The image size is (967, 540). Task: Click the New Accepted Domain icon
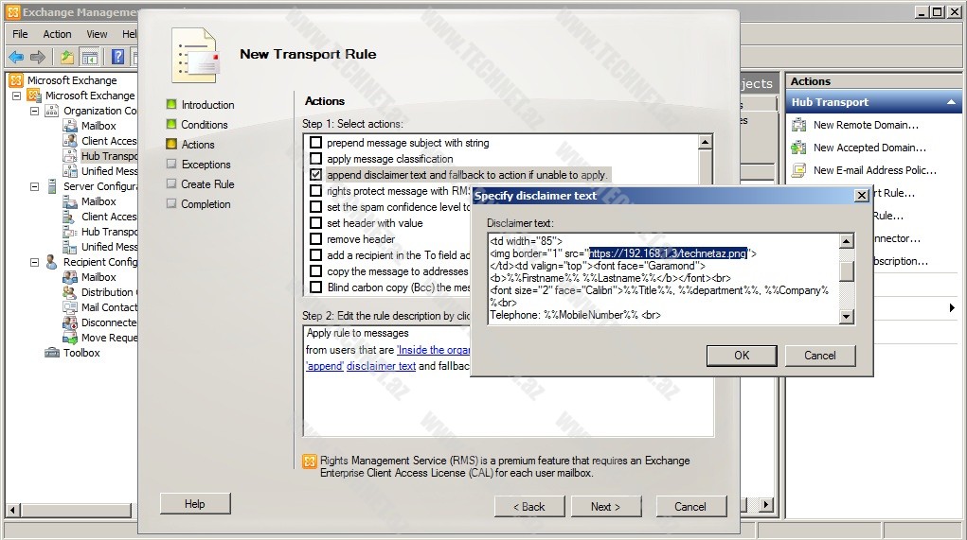[x=798, y=148]
